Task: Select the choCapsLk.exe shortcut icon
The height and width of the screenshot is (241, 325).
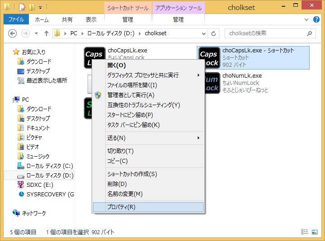Action: pos(209,58)
